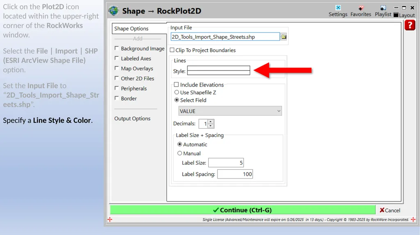Close the RockPlot2D window
The image size is (420, 235).
pyautogui.click(x=413, y=8)
